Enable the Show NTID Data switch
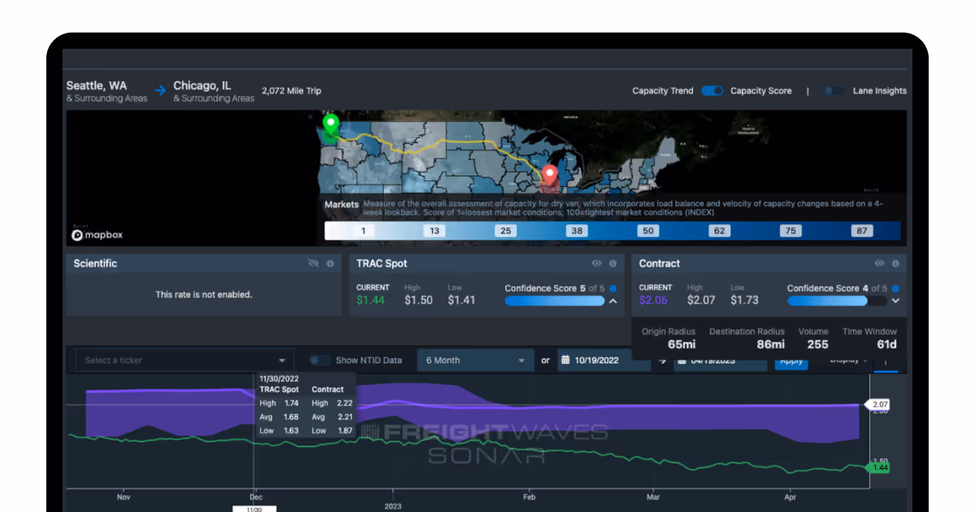The height and width of the screenshot is (512, 975). pos(320,360)
